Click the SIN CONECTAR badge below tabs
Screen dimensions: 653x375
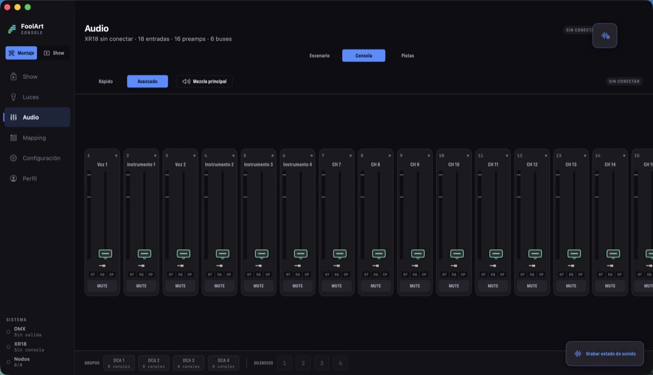pos(624,81)
